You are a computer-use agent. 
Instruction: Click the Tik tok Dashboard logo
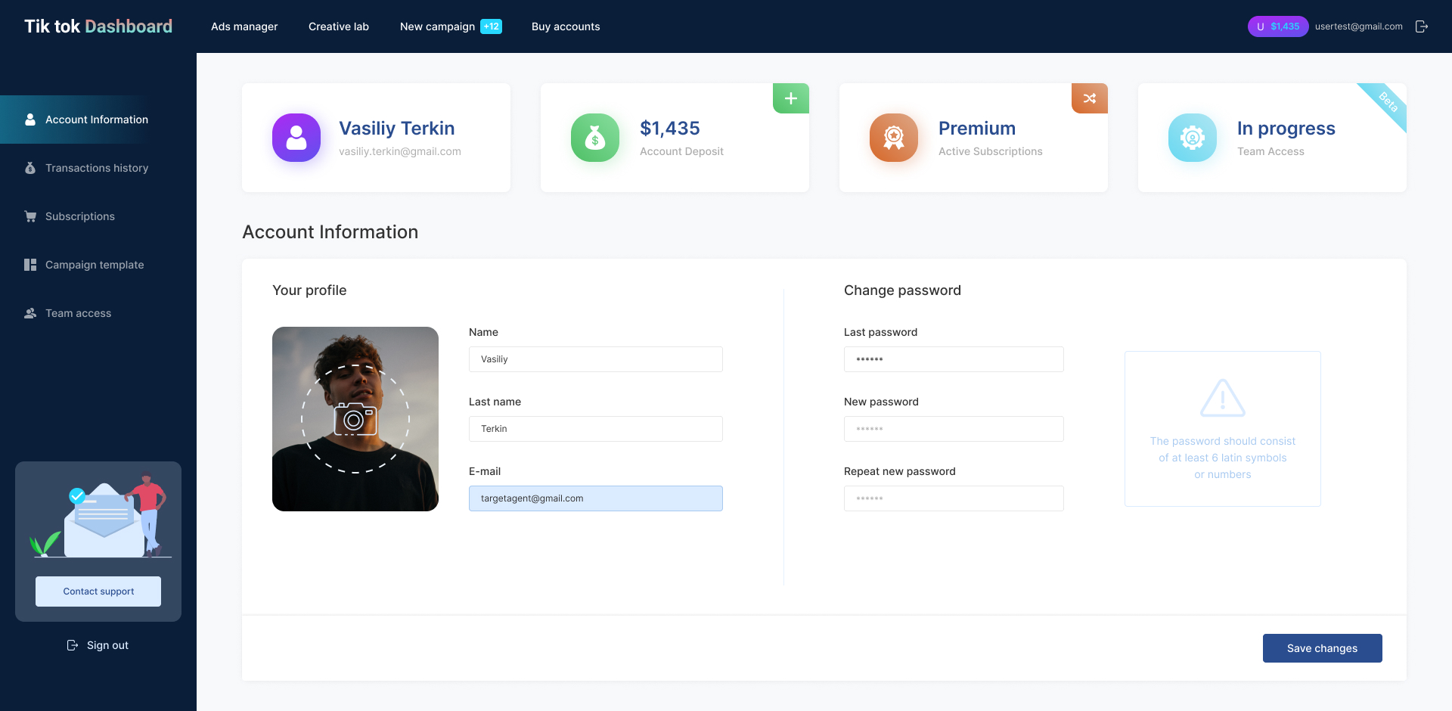98,26
